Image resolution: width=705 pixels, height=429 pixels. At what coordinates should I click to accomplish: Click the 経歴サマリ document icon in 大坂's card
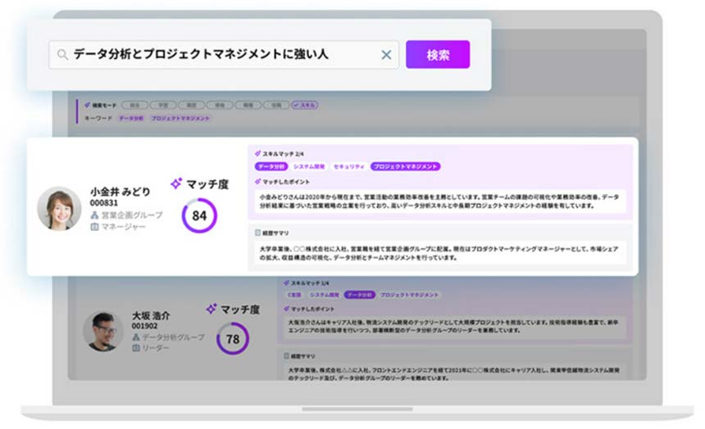tap(286, 356)
